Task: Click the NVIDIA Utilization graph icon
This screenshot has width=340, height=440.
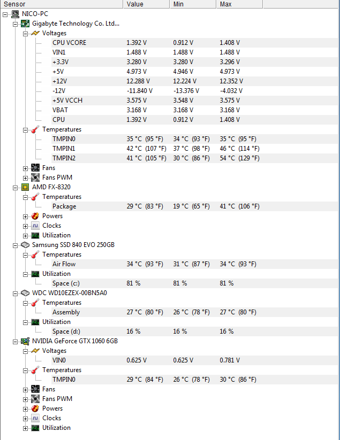Action: (35, 428)
